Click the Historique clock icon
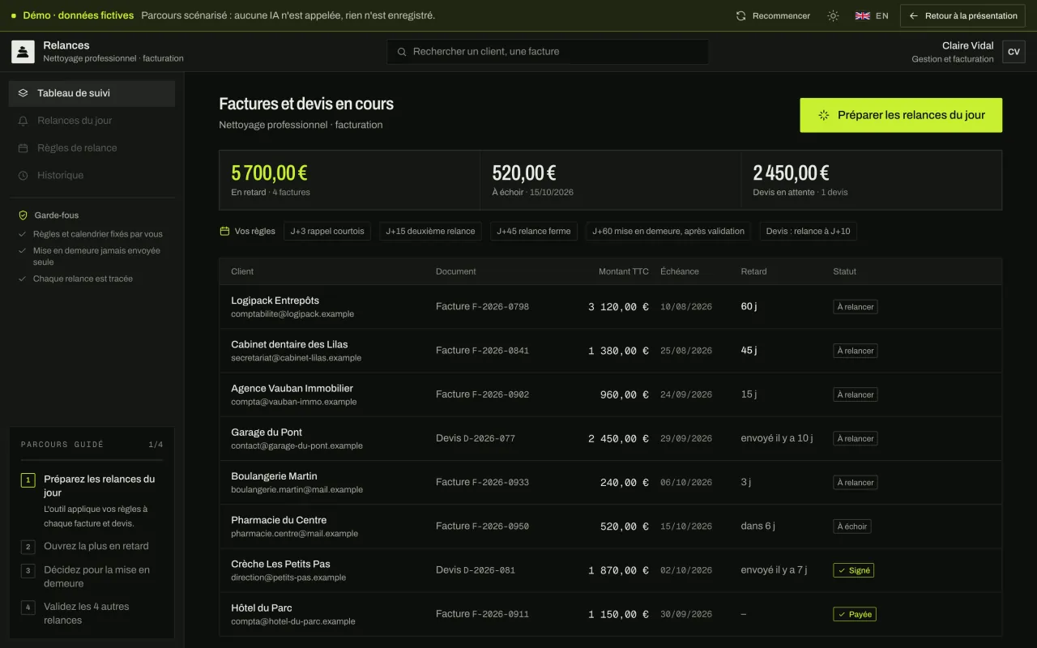This screenshot has height=648, width=1037. [x=23, y=176]
